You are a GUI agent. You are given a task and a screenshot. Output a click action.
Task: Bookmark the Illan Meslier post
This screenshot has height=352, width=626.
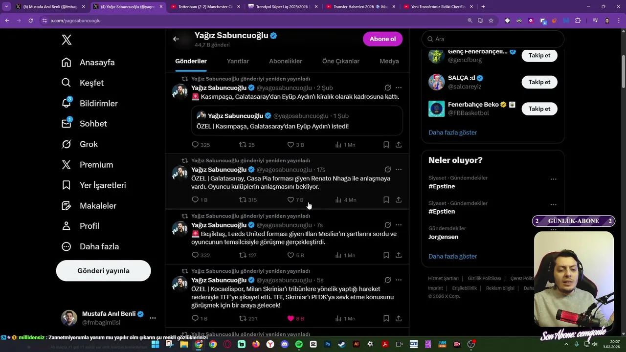click(386, 255)
